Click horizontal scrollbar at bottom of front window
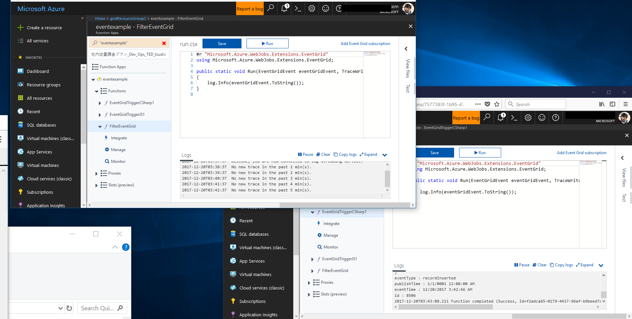The height and width of the screenshot is (319, 632). [x=345, y=205]
